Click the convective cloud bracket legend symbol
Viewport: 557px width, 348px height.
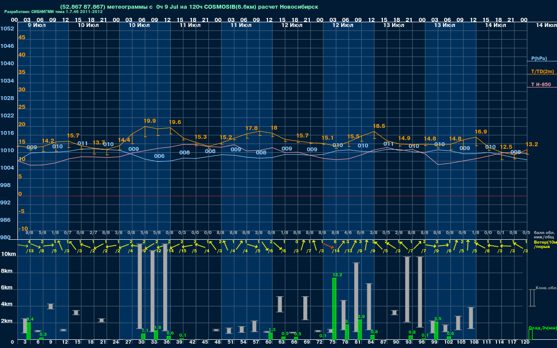point(532,298)
